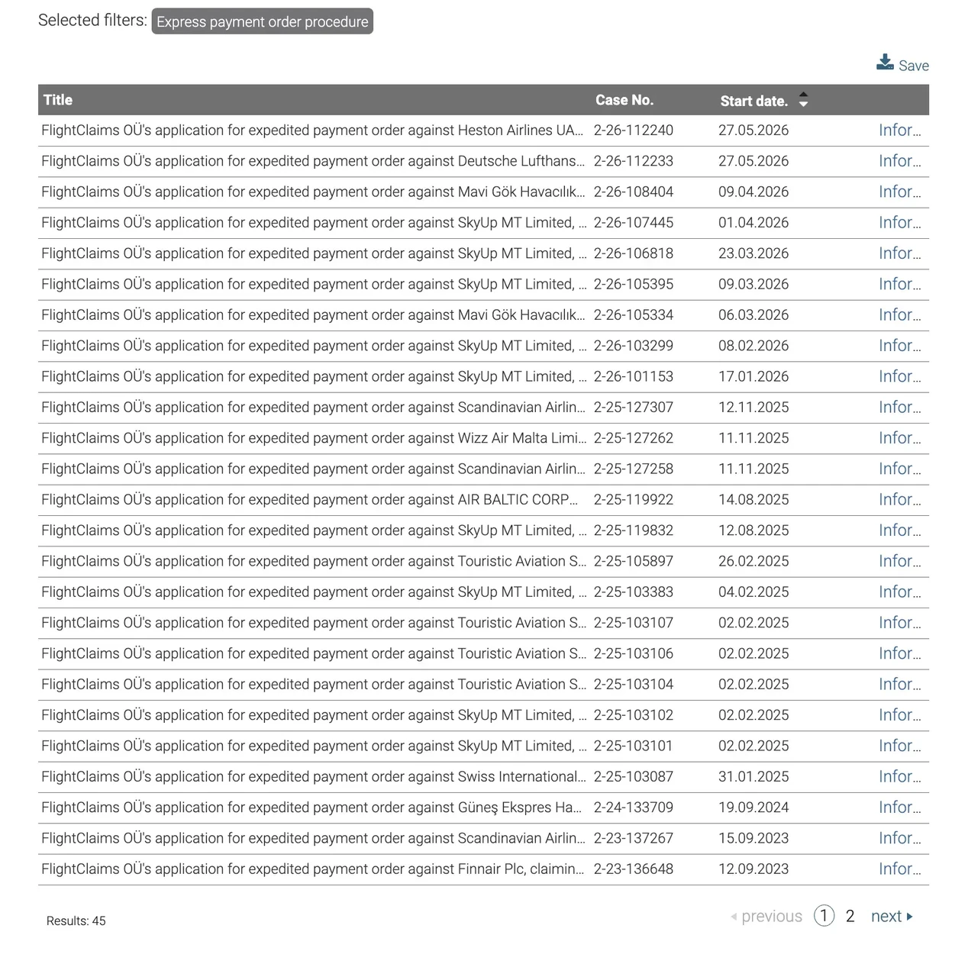
Task: Click the start date 23.03.2026
Action: 753,253
